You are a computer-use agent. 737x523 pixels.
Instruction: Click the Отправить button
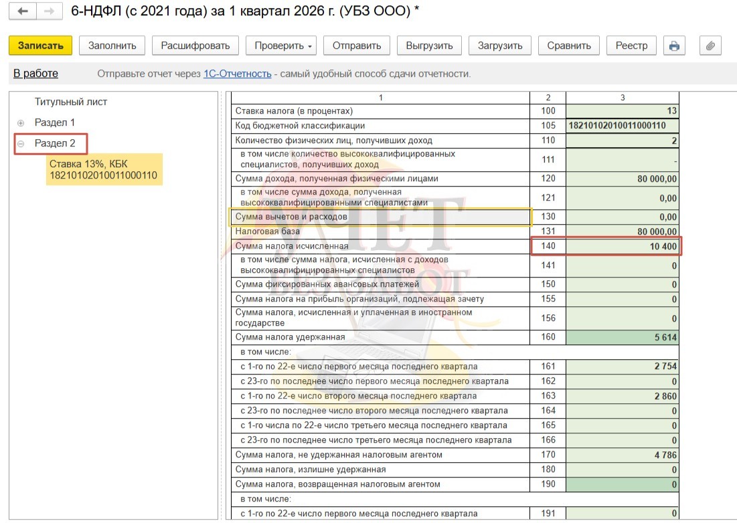point(357,45)
